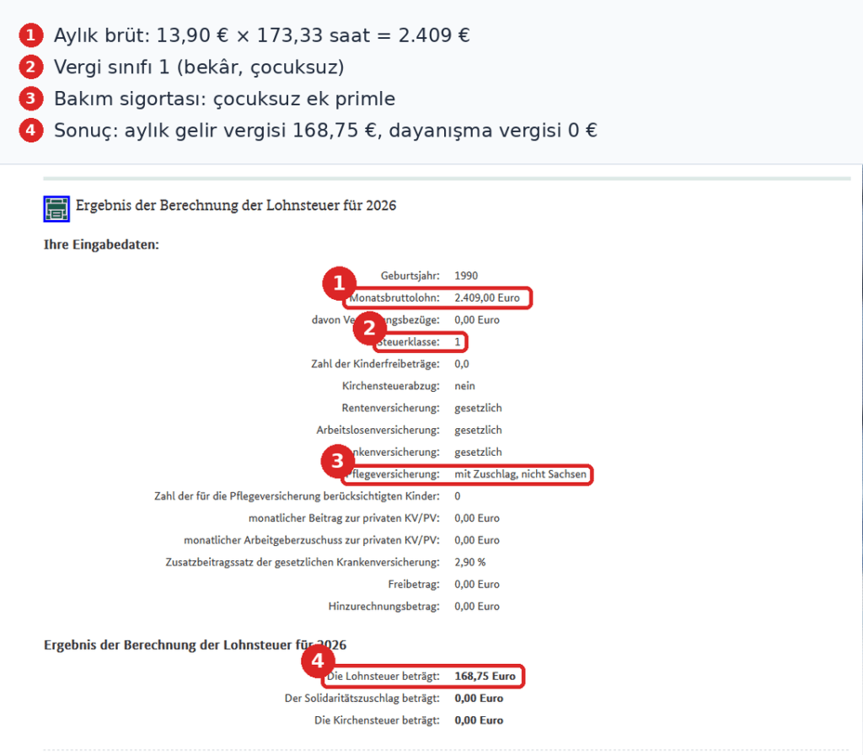This screenshot has width=863, height=755.
Task: Click 'monatlicher Beitrag zur privaten KV/PV' label
Action: (x=344, y=518)
